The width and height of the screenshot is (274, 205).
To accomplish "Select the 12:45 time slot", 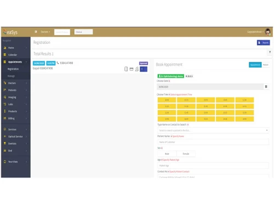I will [186, 113].
